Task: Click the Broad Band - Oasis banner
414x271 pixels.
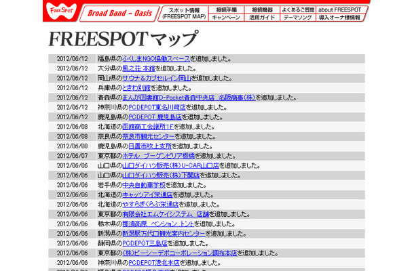Action: pyautogui.click(x=119, y=13)
